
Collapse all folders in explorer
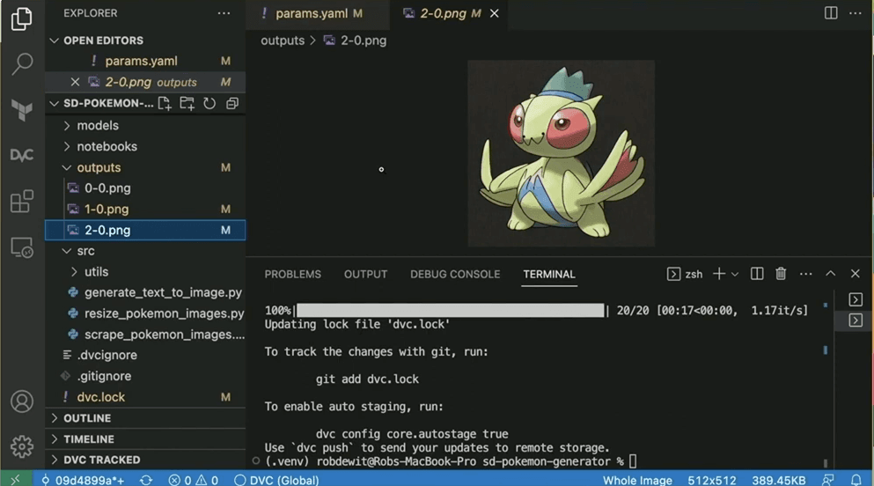[x=232, y=104]
